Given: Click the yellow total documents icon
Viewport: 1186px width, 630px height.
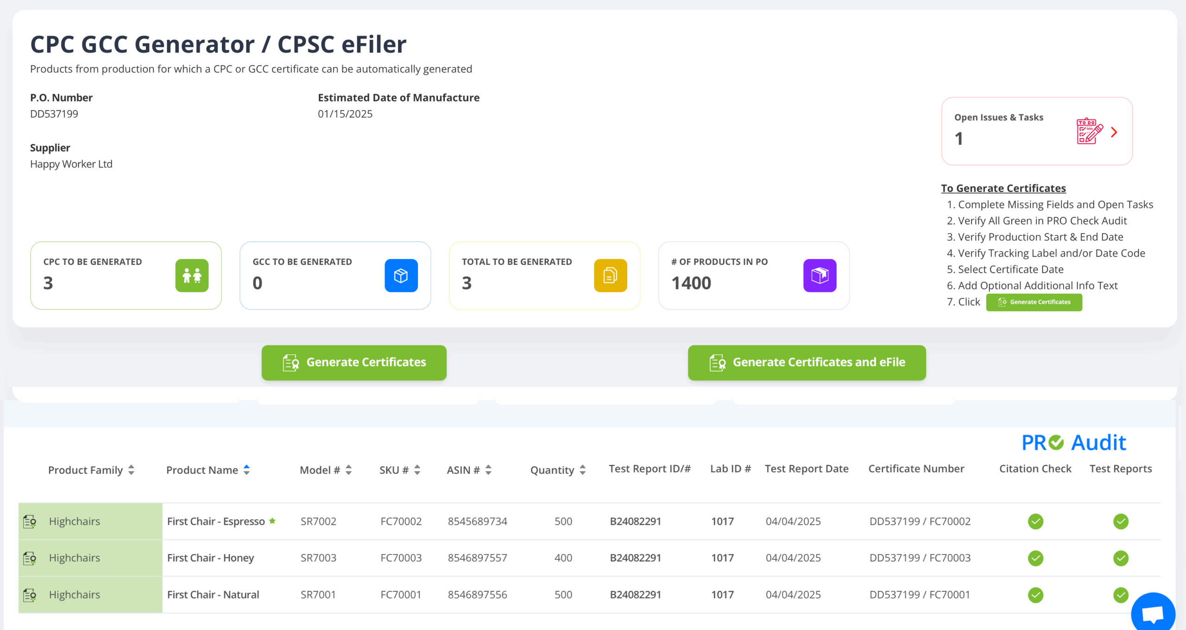Looking at the screenshot, I should click(x=610, y=276).
